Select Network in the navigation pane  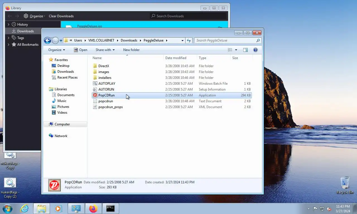[x=61, y=136]
